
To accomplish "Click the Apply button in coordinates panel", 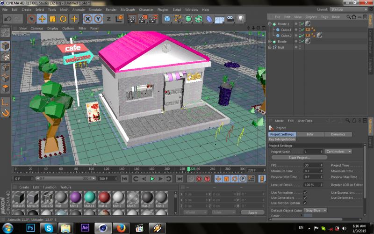I will tap(252, 212).
